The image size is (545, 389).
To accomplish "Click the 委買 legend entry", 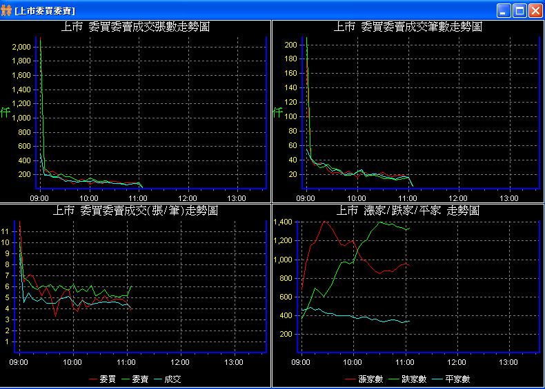I will click(102, 379).
